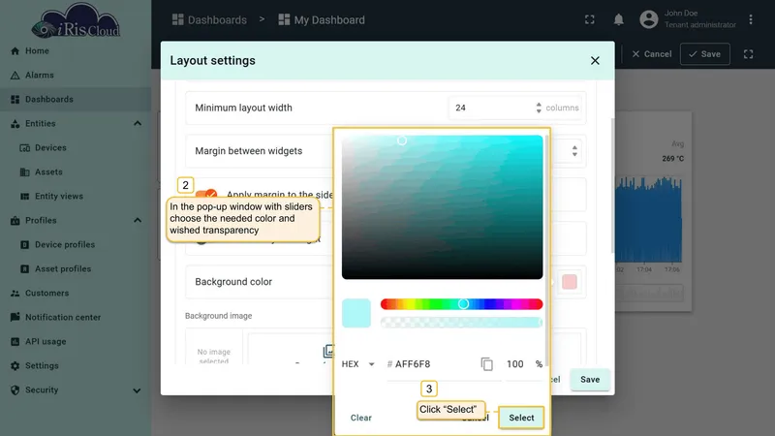Open Notification center
Screen dimensions: 775x436
click(x=63, y=318)
